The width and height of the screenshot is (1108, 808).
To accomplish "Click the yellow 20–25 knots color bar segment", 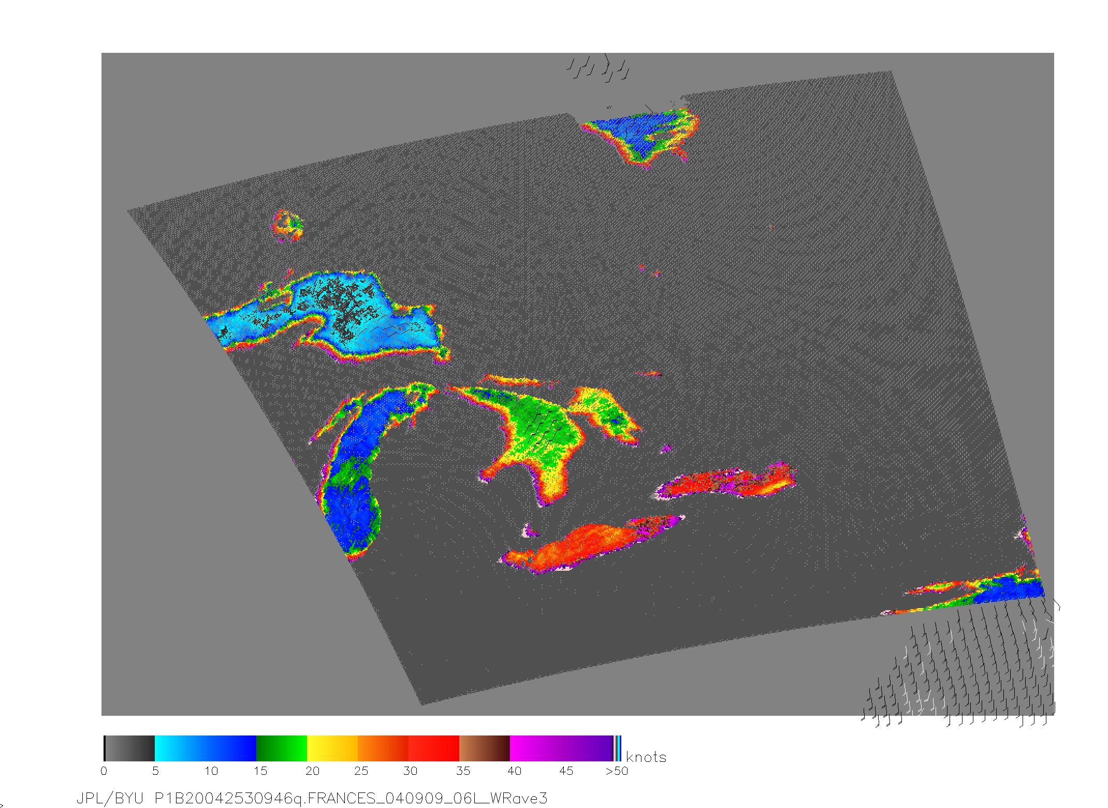I will (x=332, y=748).
